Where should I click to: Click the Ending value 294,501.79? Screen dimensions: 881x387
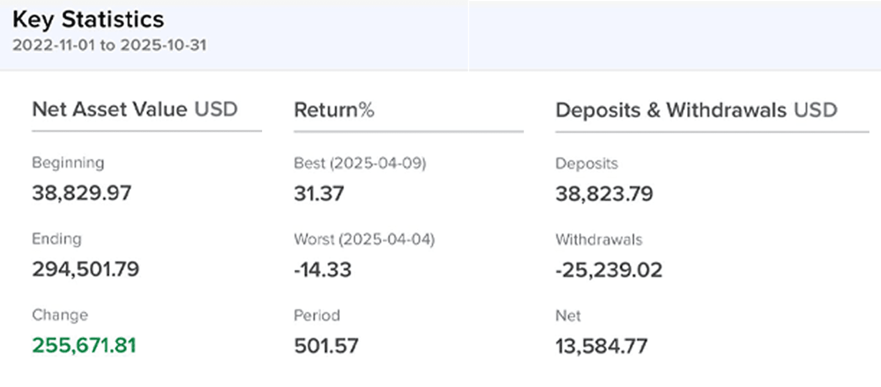tap(85, 269)
